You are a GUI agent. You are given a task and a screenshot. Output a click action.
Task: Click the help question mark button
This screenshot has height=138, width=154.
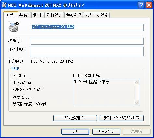pos(141,5)
